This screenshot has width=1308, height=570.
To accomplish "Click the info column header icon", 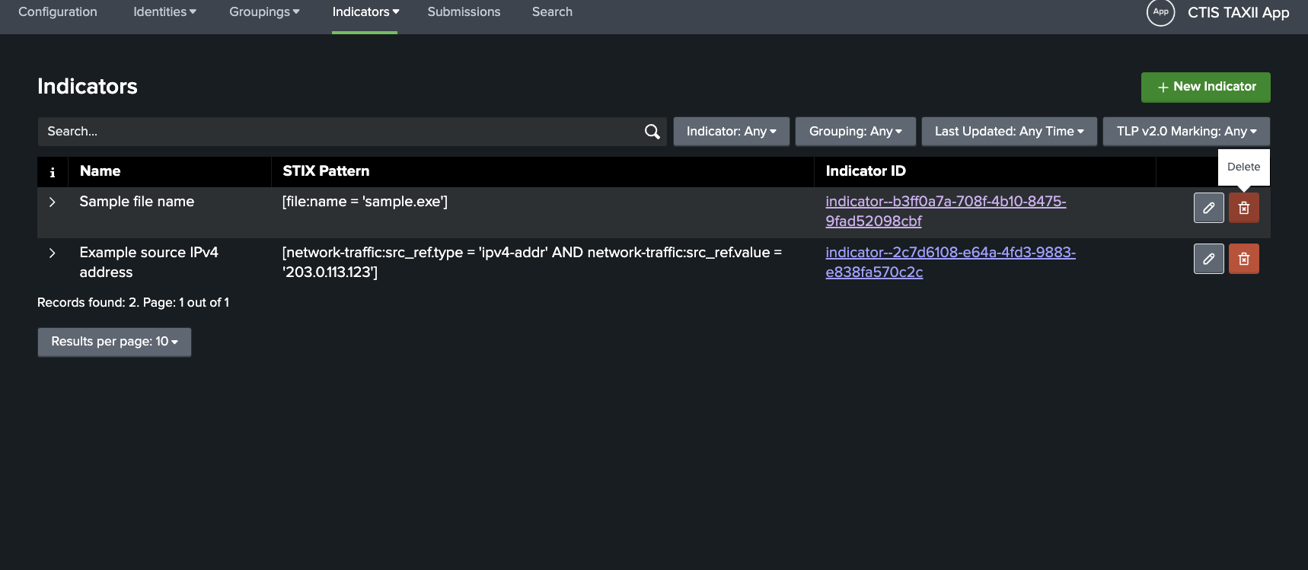I will coord(53,172).
